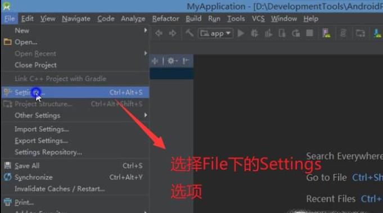Open the Navigate menu
The width and height of the screenshot is (383, 213).
point(76,19)
